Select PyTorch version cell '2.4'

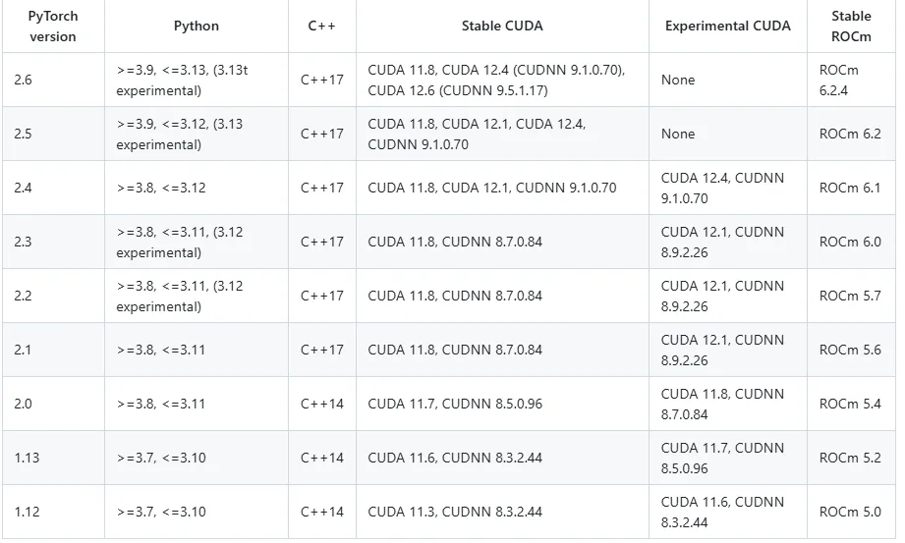(53, 188)
